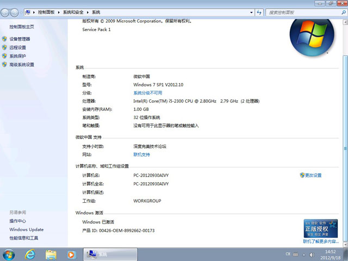This screenshot has height=261, width=348.
Task: Click the keyboard icon in system tray
Action: pyautogui.click(x=296, y=254)
